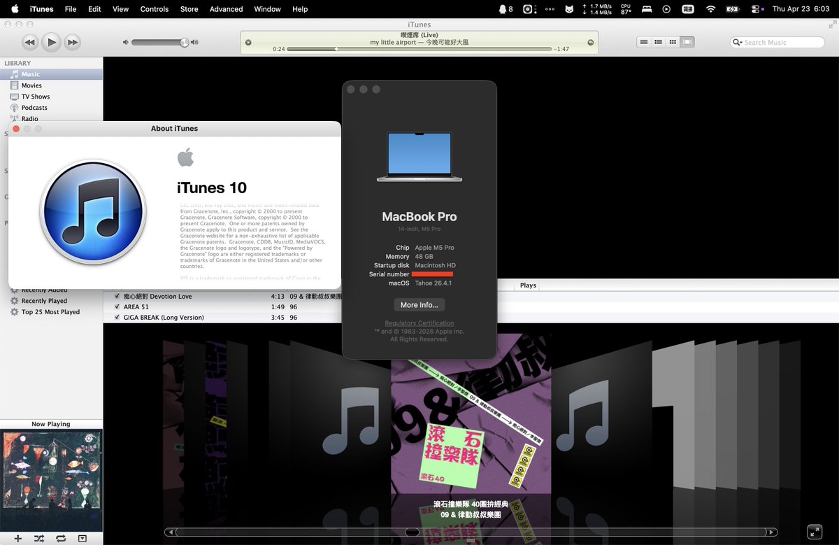Skip forward to the next track in iTunes
This screenshot has height=545, width=839.
pos(73,42)
